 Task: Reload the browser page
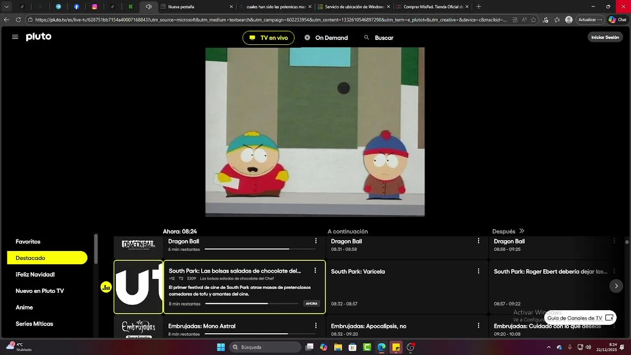click(18, 20)
